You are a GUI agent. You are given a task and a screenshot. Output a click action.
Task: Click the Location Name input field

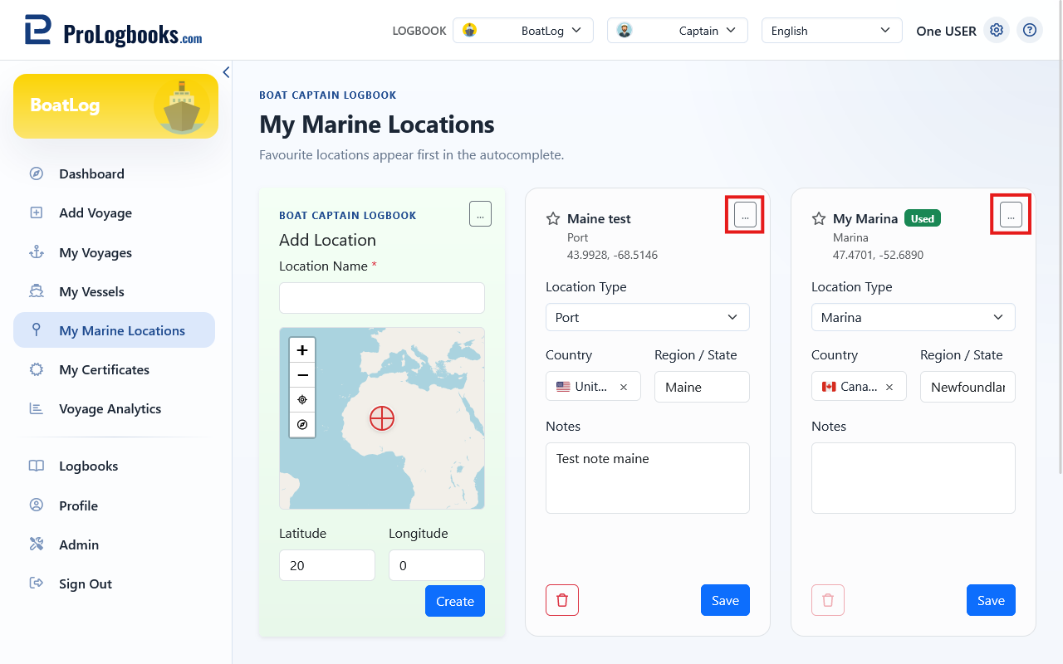tap(382, 298)
